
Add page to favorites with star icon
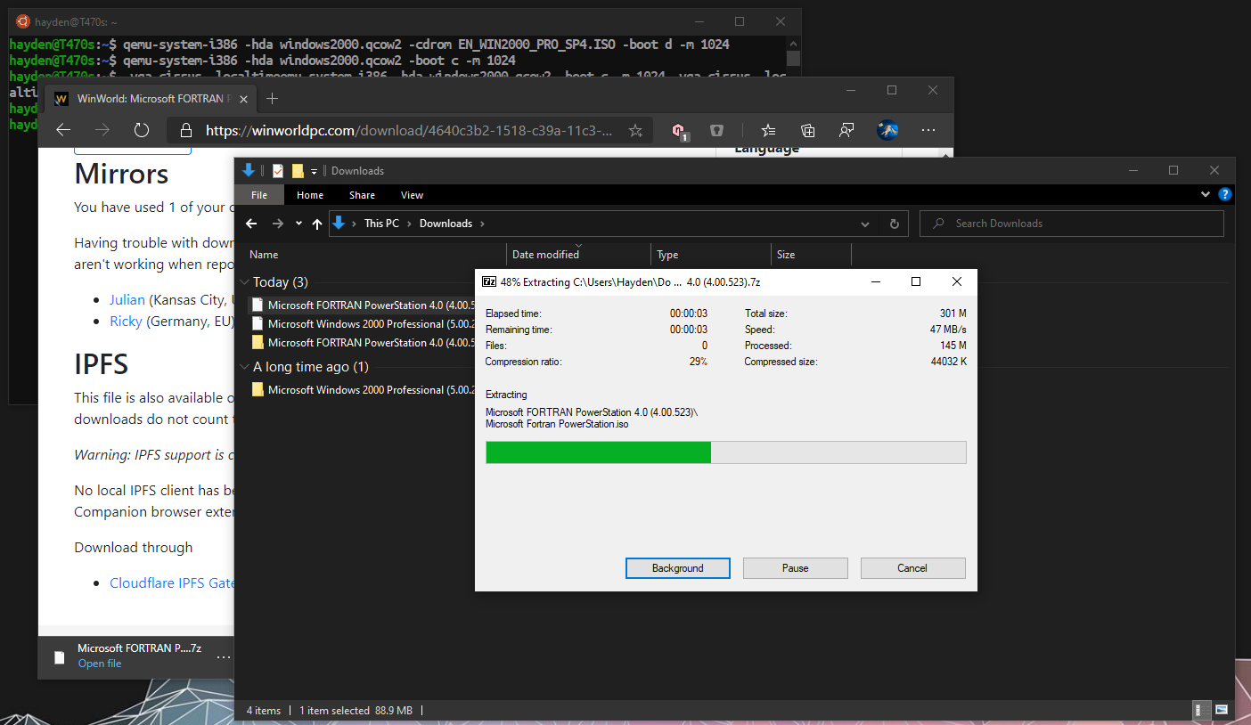point(635,130)
